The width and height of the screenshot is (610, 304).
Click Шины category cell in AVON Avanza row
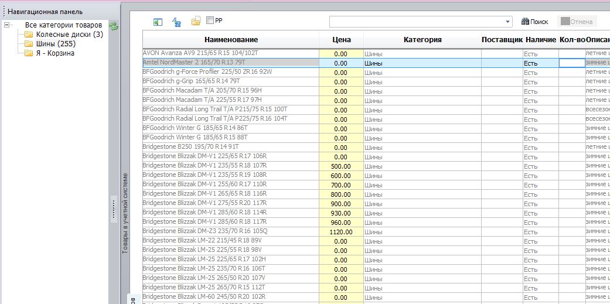tap(422, 54)
